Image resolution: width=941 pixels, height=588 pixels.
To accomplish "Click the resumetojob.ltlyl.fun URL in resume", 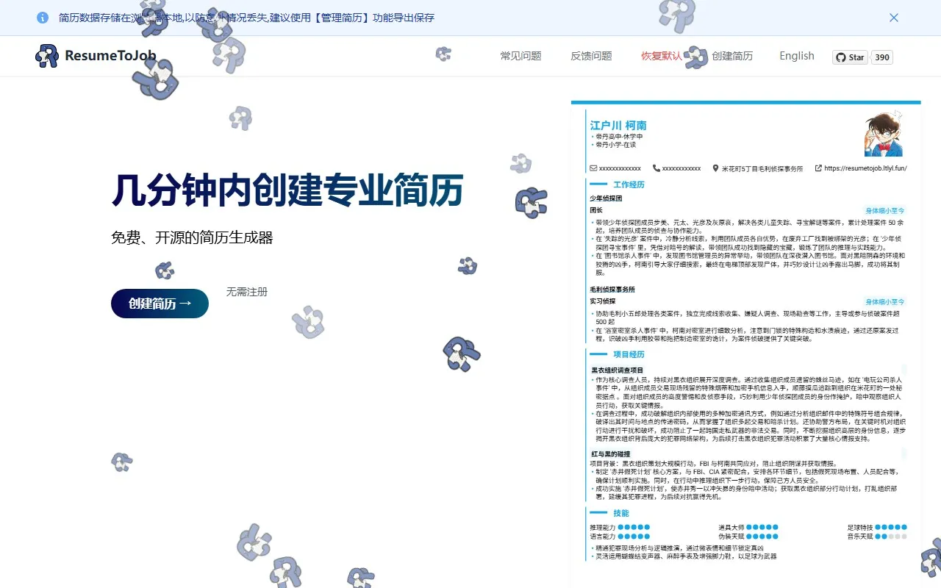I will point(865,168).
